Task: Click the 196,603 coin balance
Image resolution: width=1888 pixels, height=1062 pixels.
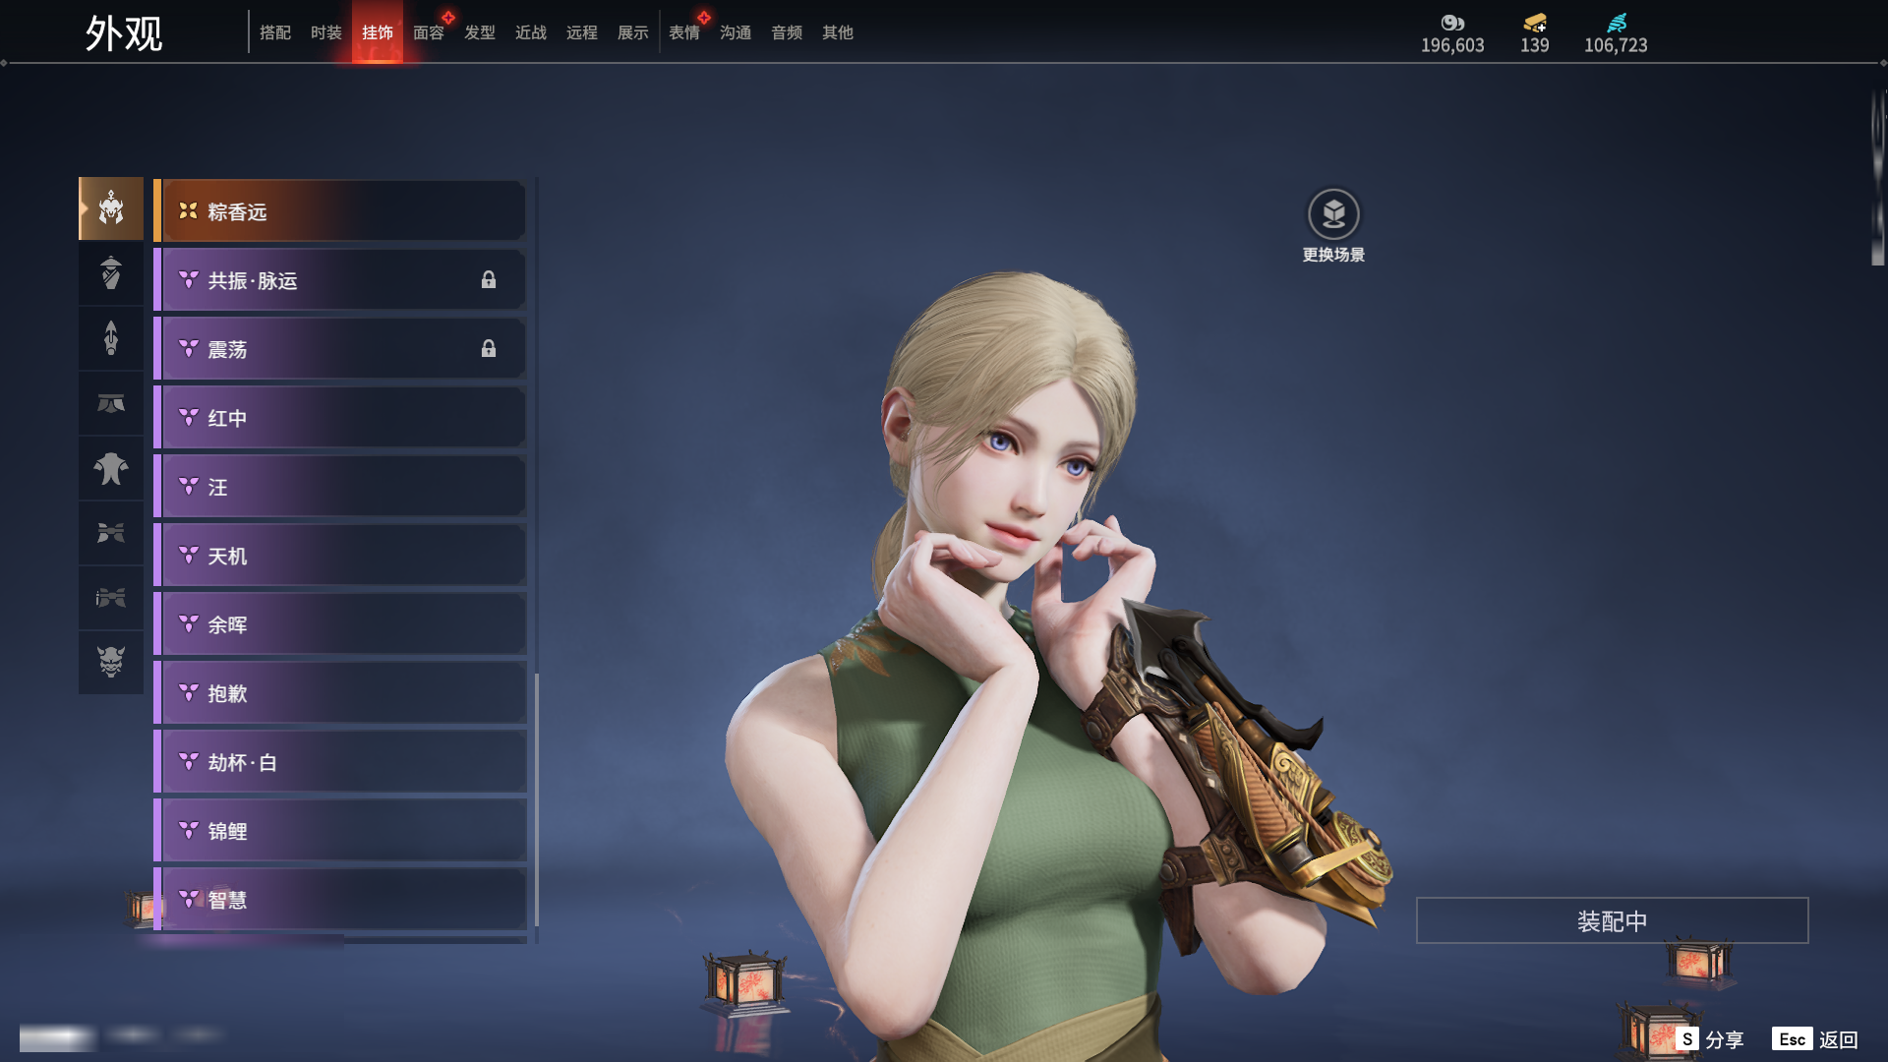Action: tap(1452, 45)
